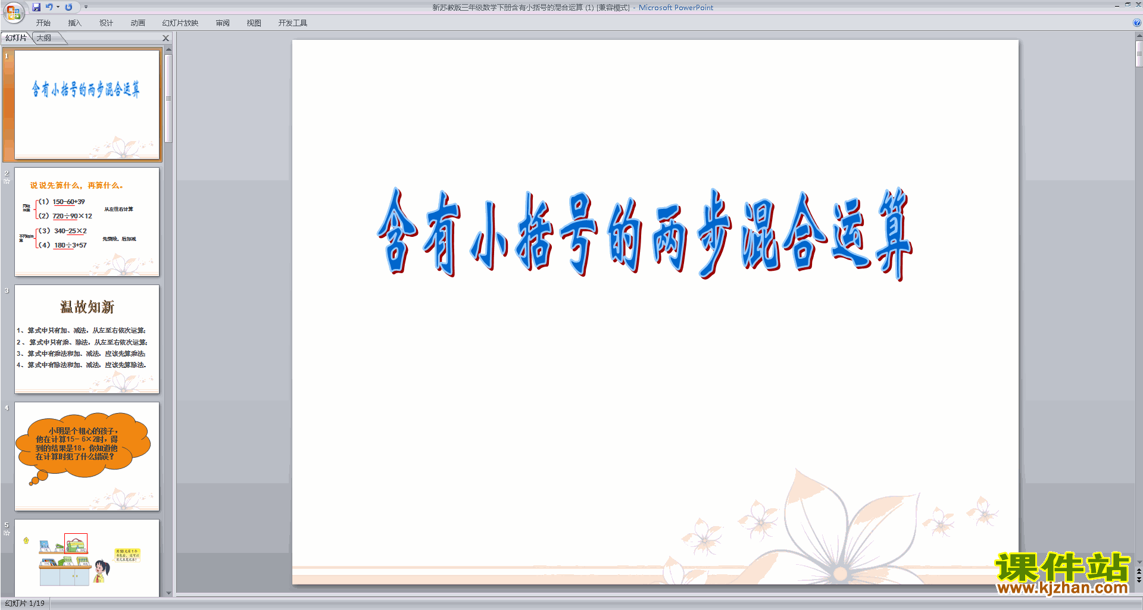
Task: Close the PowerPoint window
Action: tap(1138, 5)
